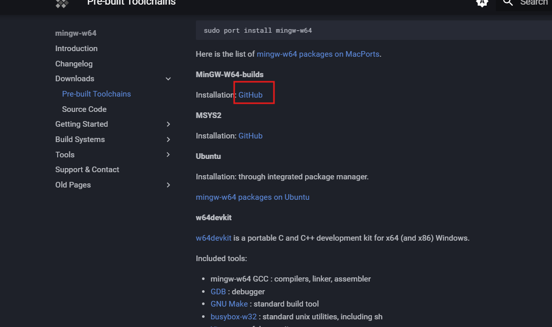Toggle the light/dark theme icon

pyautogui.click(x=482, y=3)
